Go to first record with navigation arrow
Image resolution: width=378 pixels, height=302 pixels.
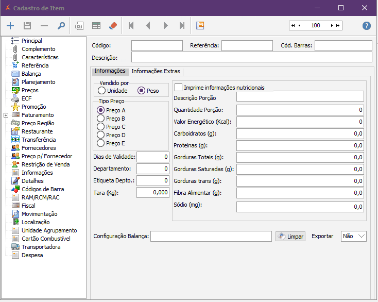click(x=131, y=26)
